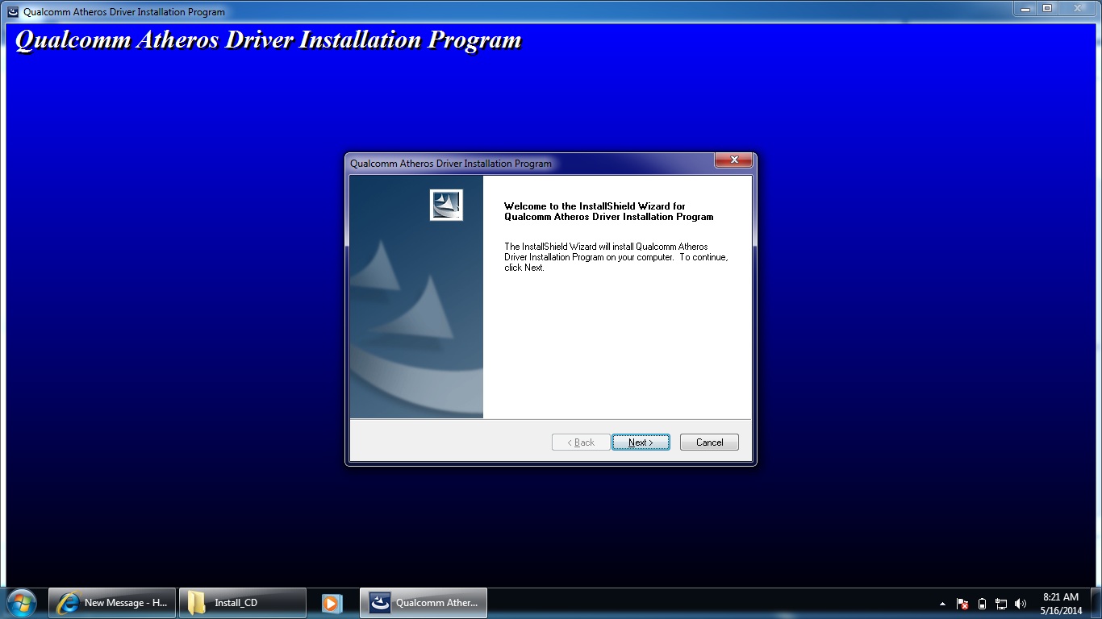Screen dimensions: 1102x619
Task: Close the InstallShield wizard dialog
Action: coord(734,160)
